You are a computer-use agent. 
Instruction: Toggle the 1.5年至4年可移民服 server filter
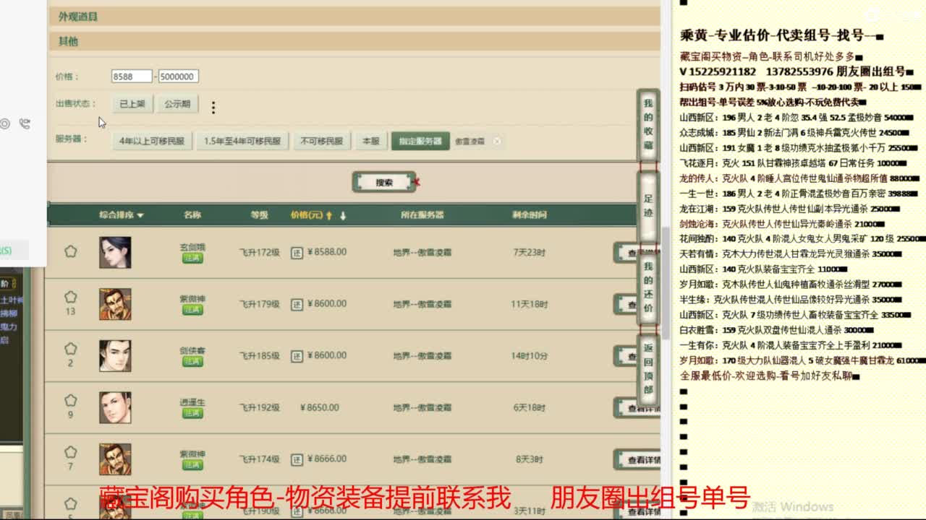tap(242, 142)
